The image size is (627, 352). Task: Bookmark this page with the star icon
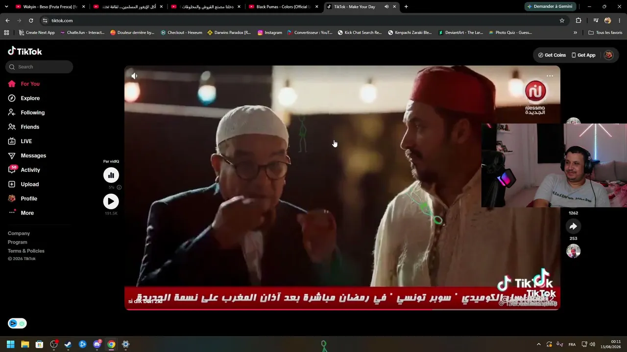[562, 21]
